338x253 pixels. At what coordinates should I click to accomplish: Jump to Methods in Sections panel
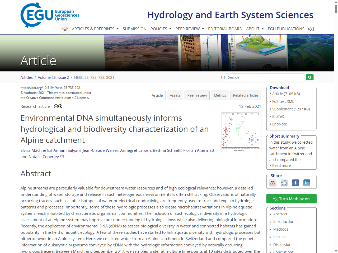281,229
